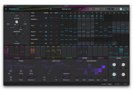Image resolution: width=133 pixels, height=93 pixels.
Task: Toggle step 2 in On/Off row
Action: click(66, 16)
